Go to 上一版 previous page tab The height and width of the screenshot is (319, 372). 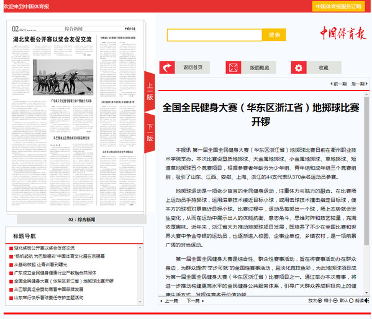pos(150,92)
